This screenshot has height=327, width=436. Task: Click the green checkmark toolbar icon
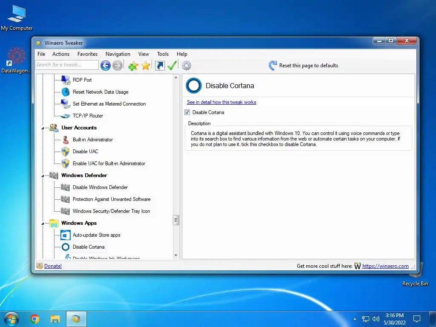(172, 65)
